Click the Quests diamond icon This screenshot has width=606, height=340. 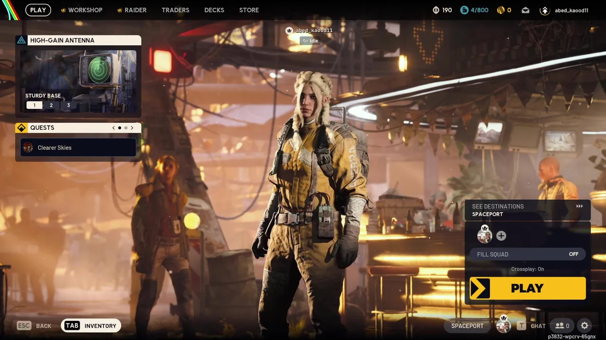click(x=21, y=127)
